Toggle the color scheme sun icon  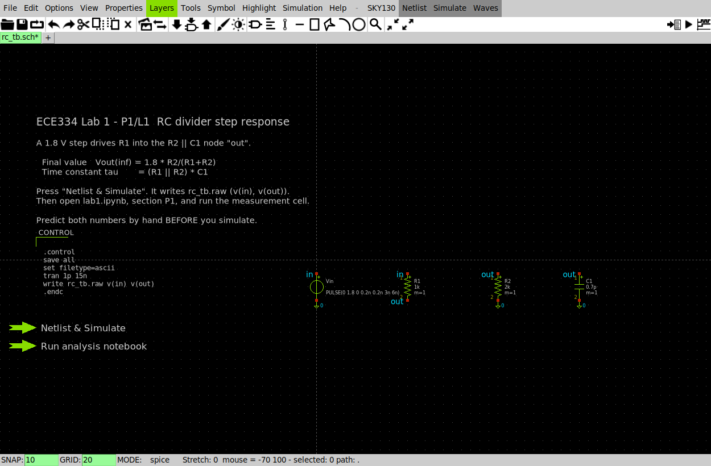click(238, 24)
